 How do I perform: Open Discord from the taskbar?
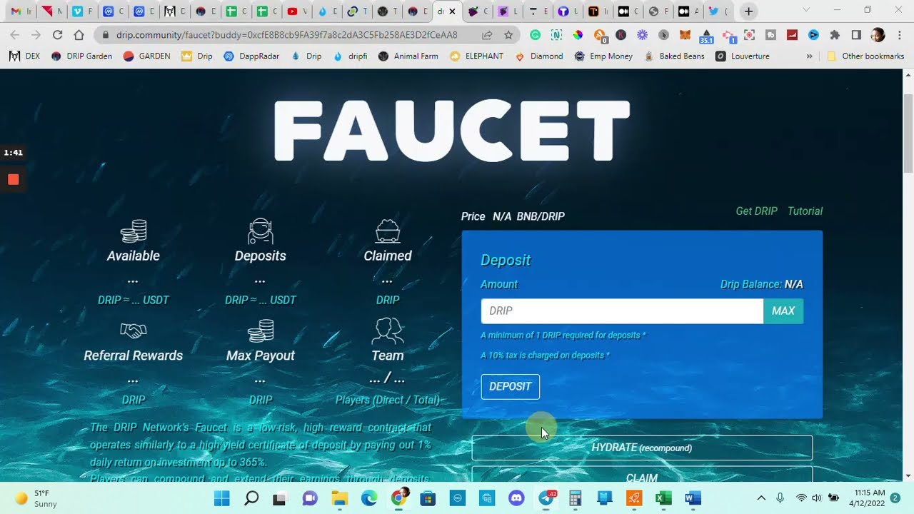tap(516, 498)
